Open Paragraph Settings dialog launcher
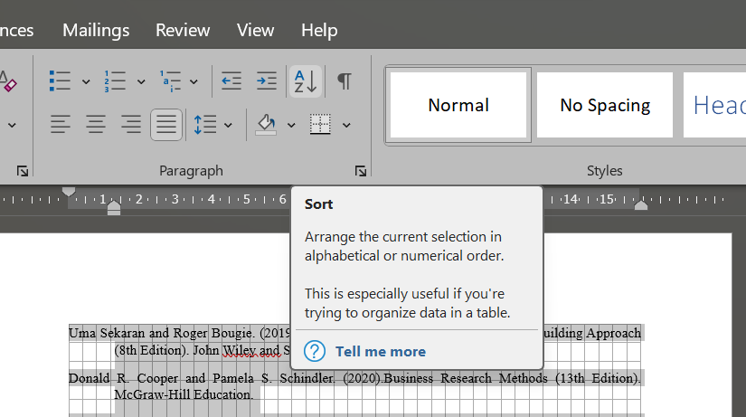 360,171
